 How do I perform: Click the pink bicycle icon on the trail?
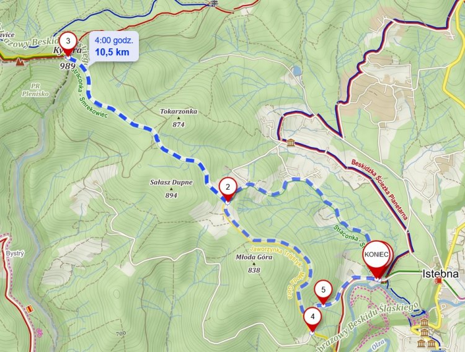(40, 332)
